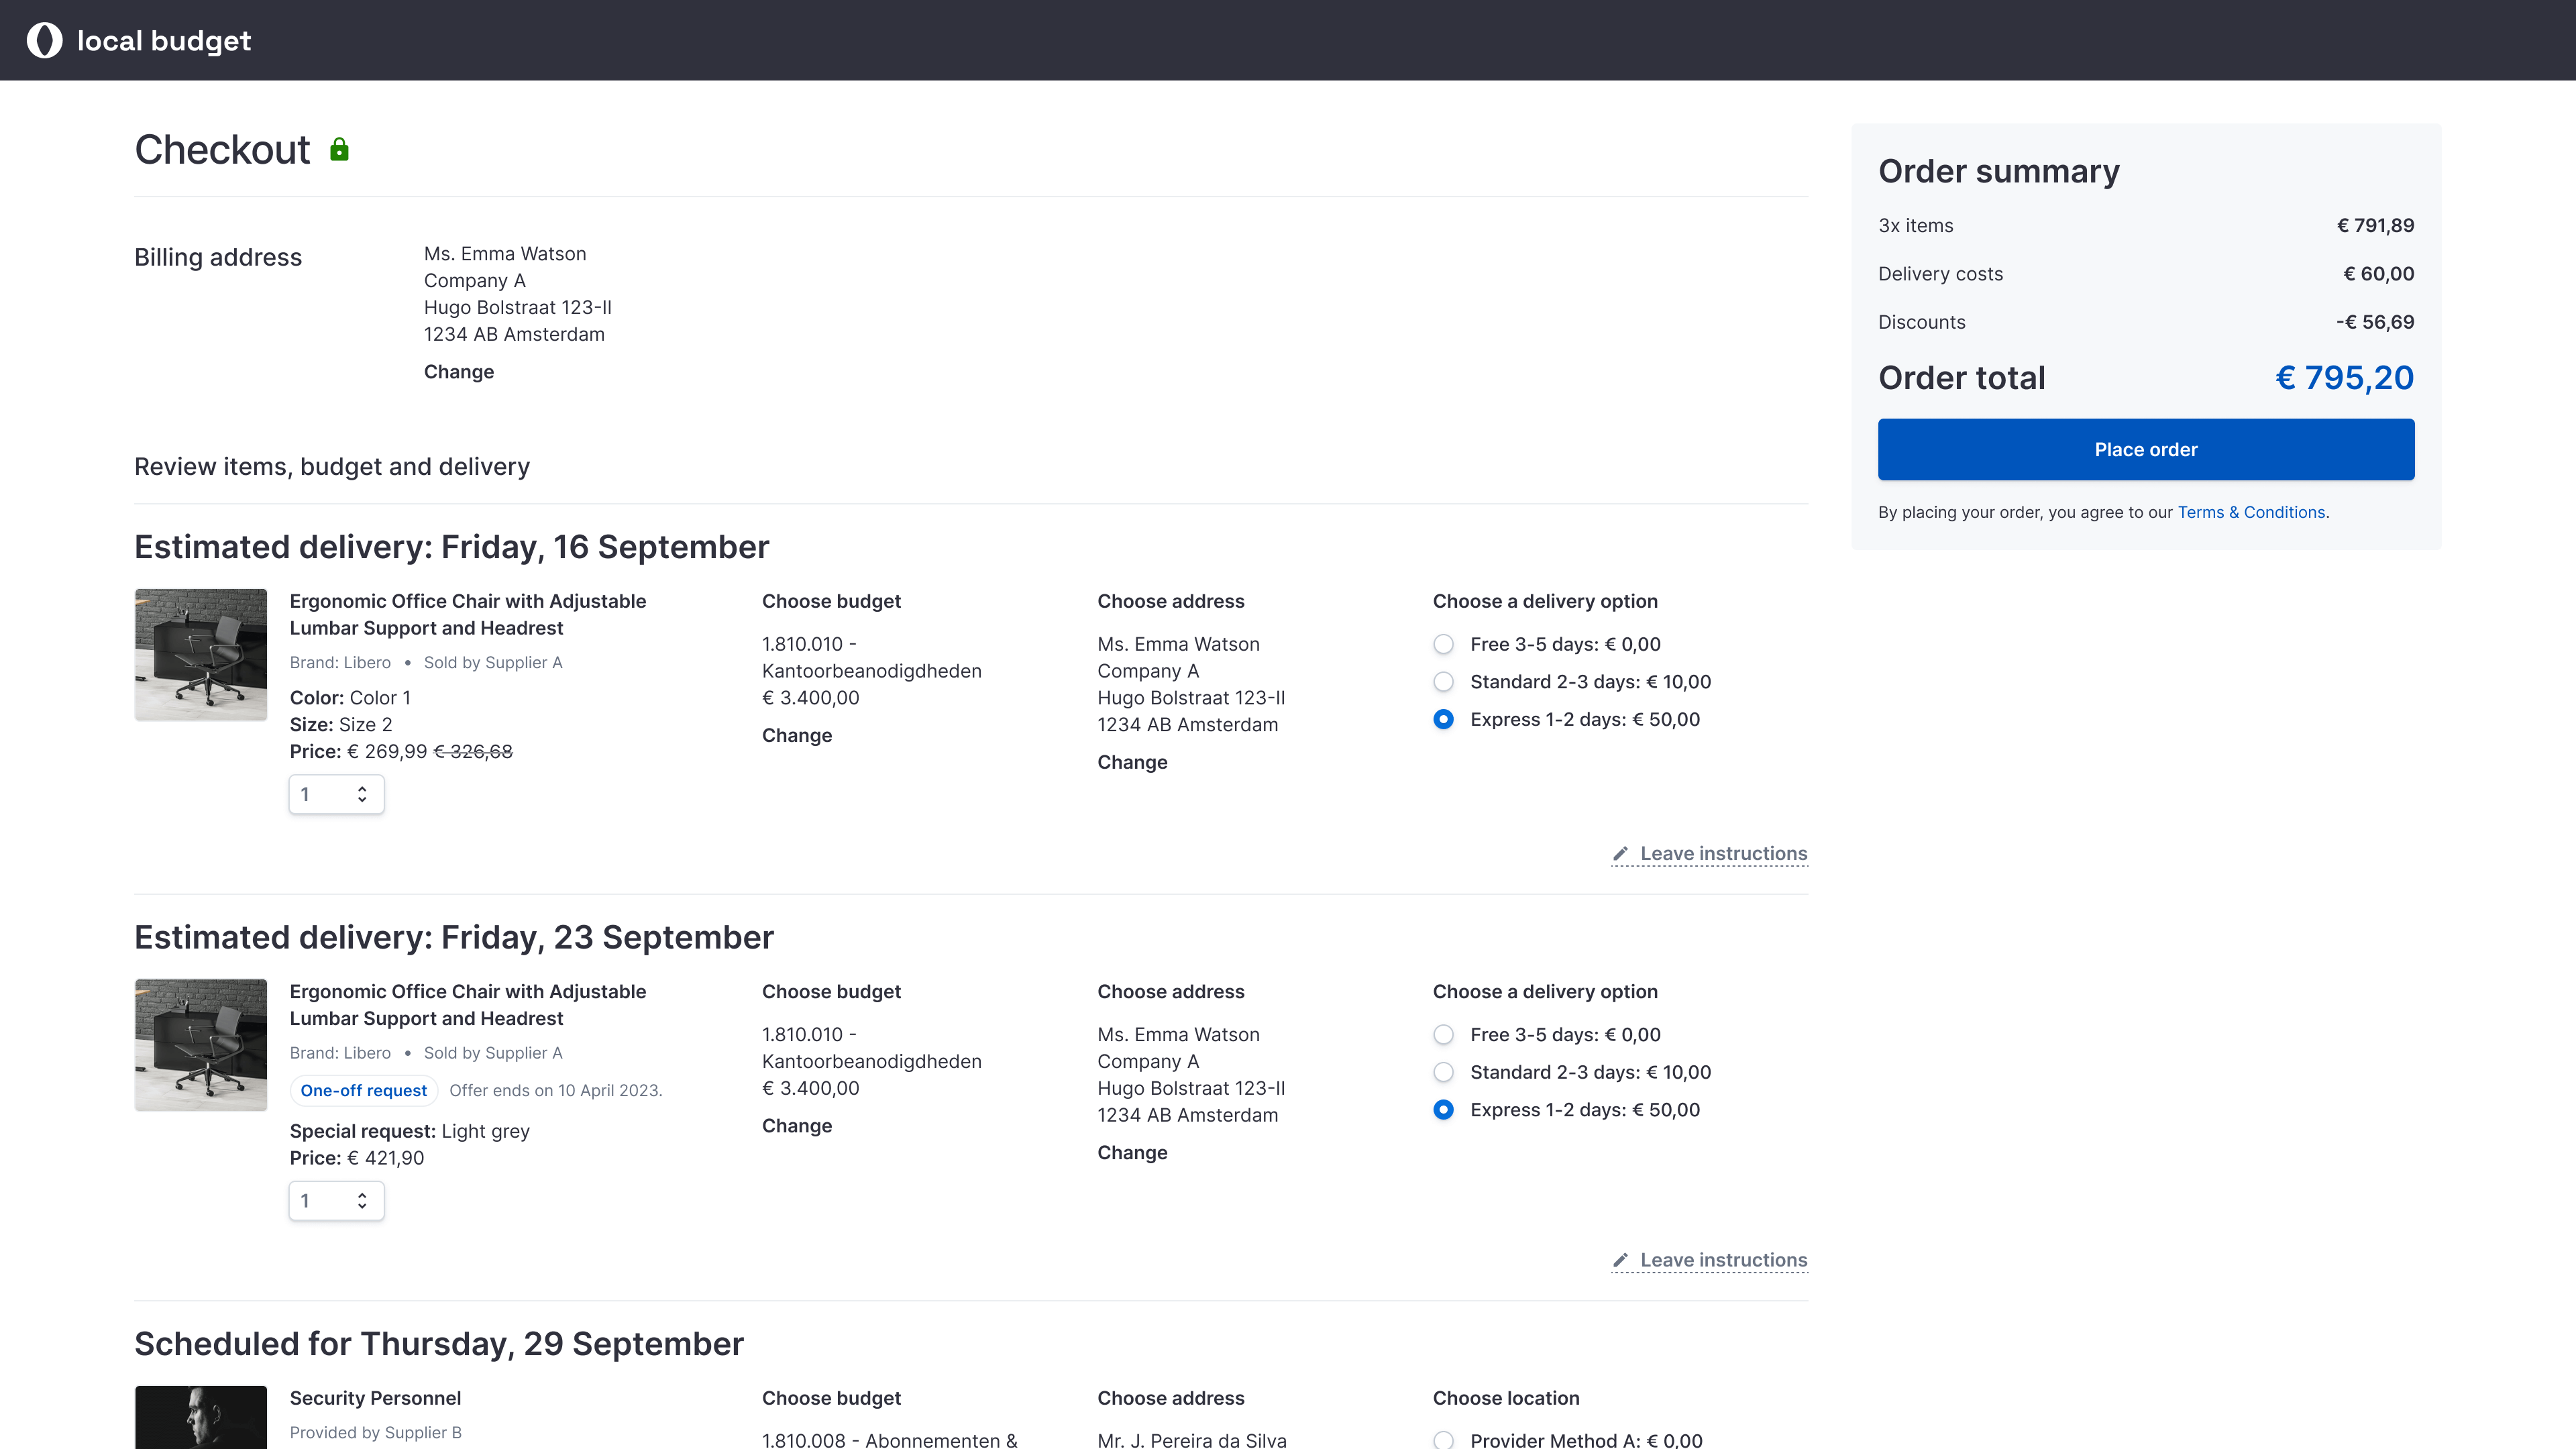The height and width of the screenshot is (1449, 2576).
Task: Change budget for first office chair
Action: [x=797, y=736]
